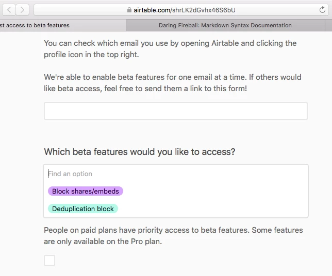Choose the Deduplication block option
332x276 pixels.
tap(83, 209)
